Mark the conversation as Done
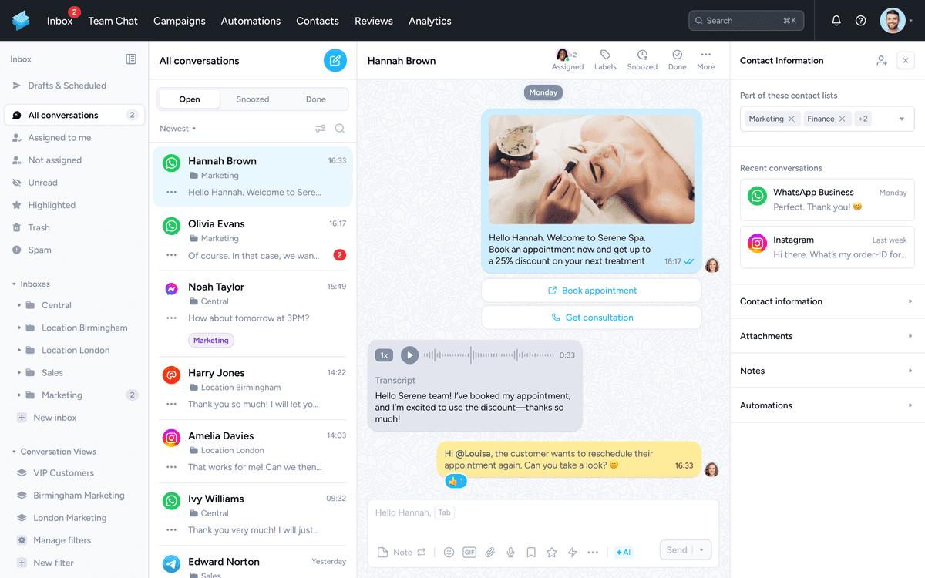 coord(676,59)
